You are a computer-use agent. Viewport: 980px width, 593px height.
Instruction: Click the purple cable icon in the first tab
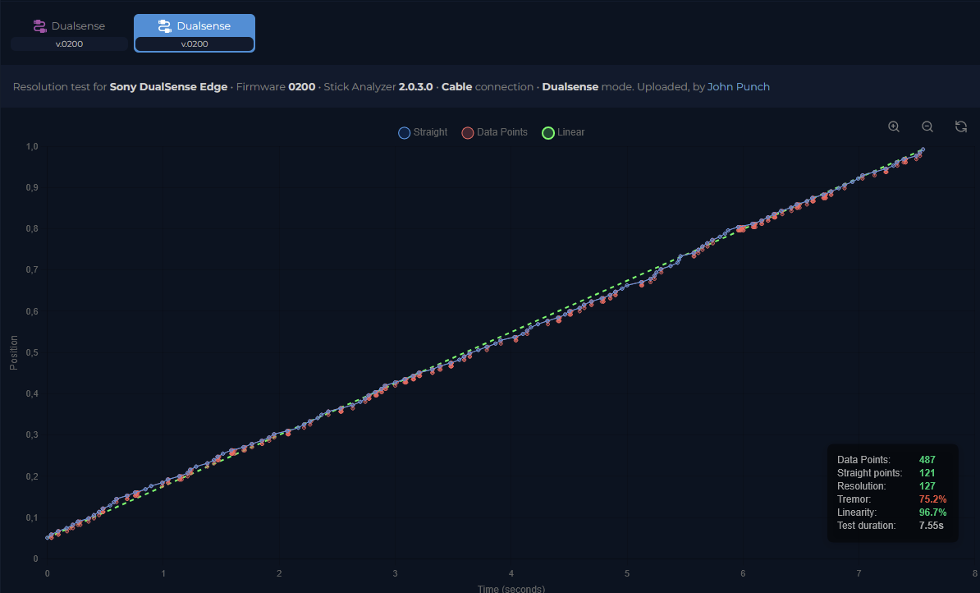click(40, 26)
